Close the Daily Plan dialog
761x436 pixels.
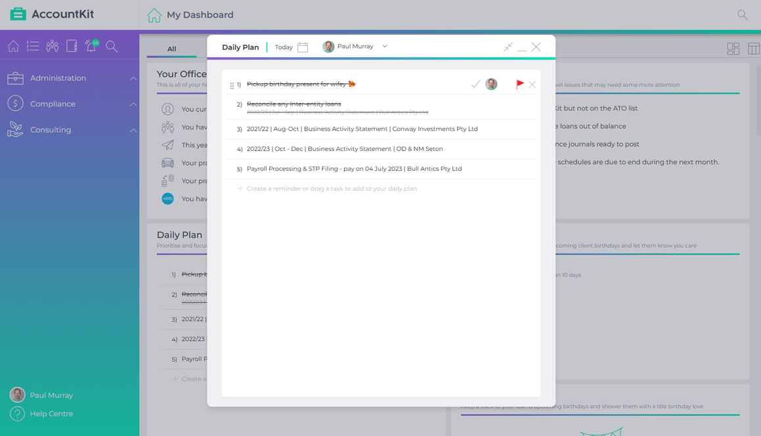[536, 47]
